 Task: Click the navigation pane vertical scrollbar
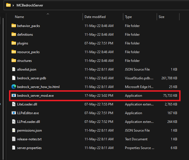3,89
